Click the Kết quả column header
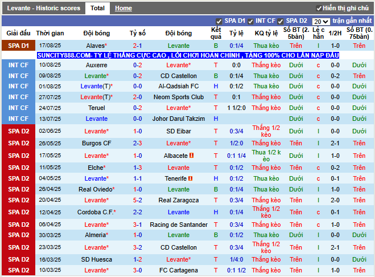The width and height of the screenshot is (375, 277). [216, 33]
